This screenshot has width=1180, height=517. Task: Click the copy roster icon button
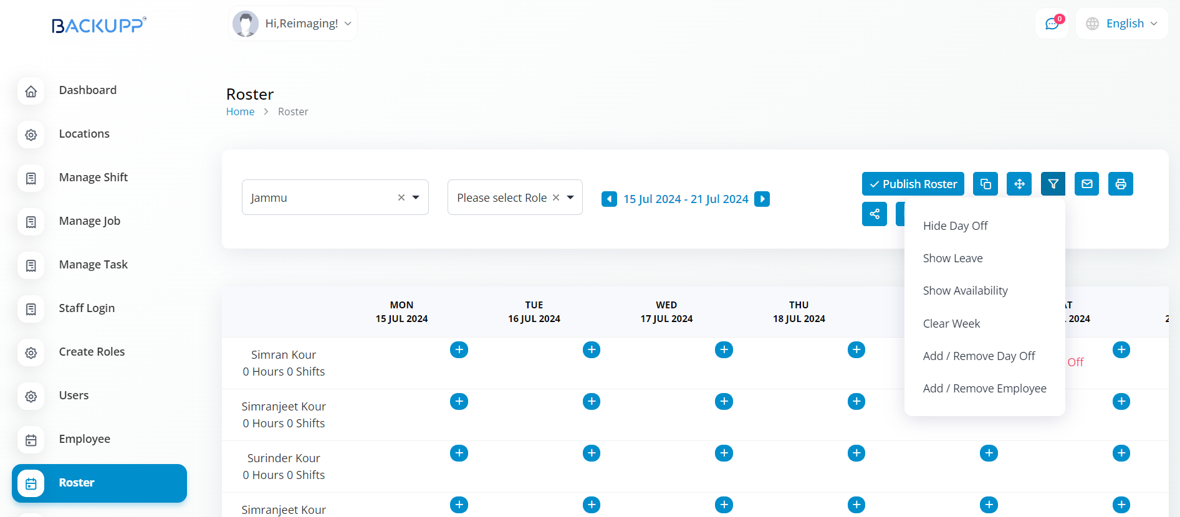[985, 184]
